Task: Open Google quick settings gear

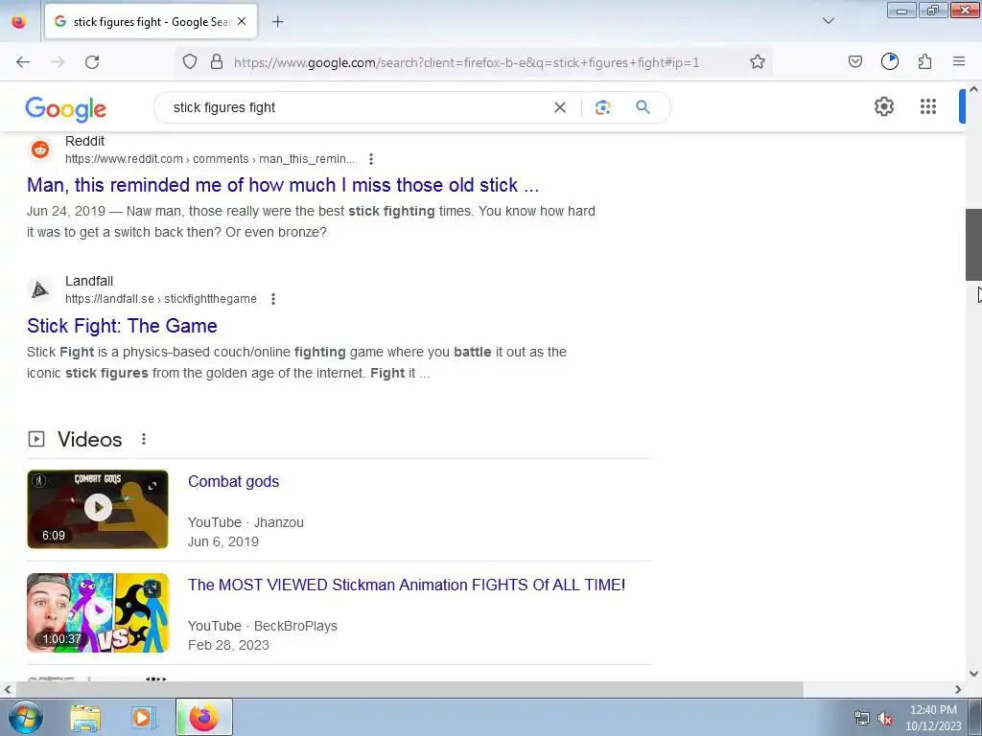Action: (883, 107)
